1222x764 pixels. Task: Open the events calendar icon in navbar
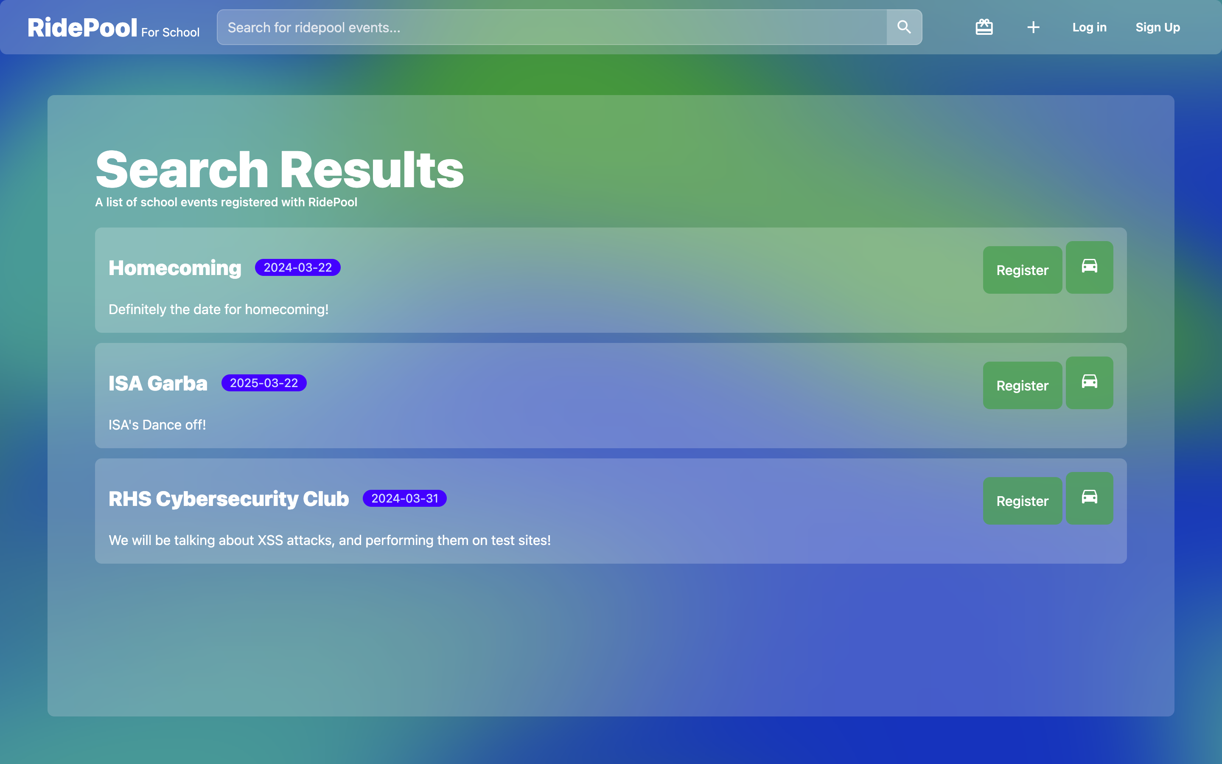pyautogui.click(x=984, y=27)
